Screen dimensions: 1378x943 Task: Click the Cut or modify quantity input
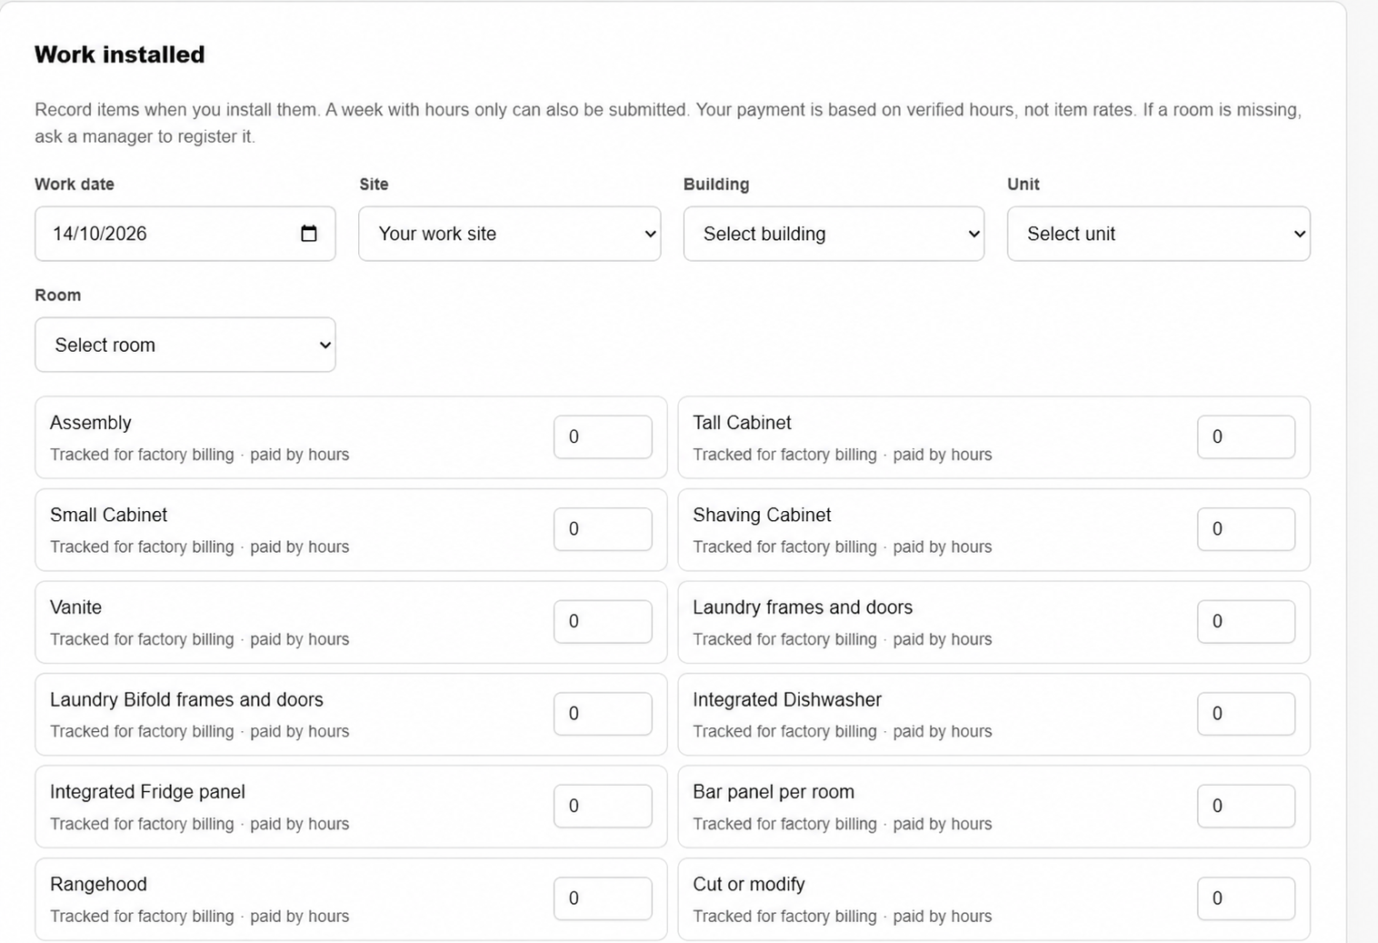click(1246, 898)
